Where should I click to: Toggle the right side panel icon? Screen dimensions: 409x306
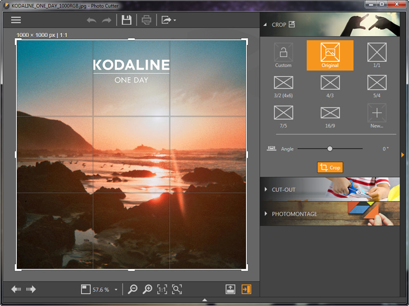[x=246, y=289]
